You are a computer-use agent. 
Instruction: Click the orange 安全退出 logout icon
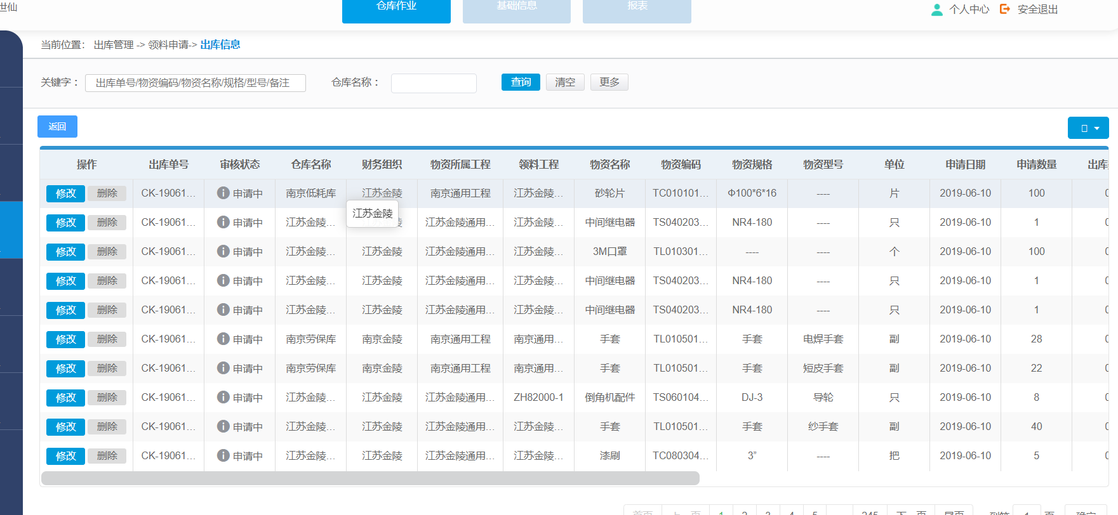(1004, 9)
